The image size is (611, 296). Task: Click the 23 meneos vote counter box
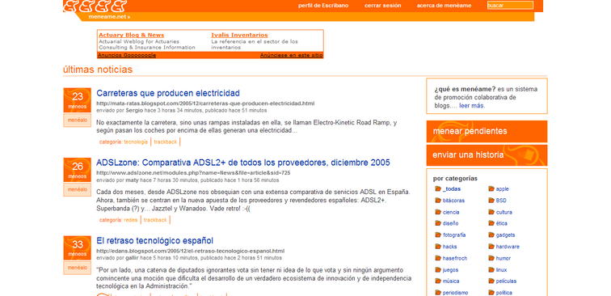77,100
